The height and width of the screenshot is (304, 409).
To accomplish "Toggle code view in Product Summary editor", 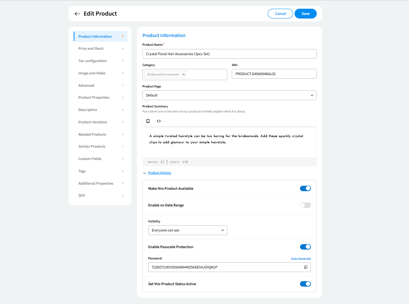I will click(159, 121).
